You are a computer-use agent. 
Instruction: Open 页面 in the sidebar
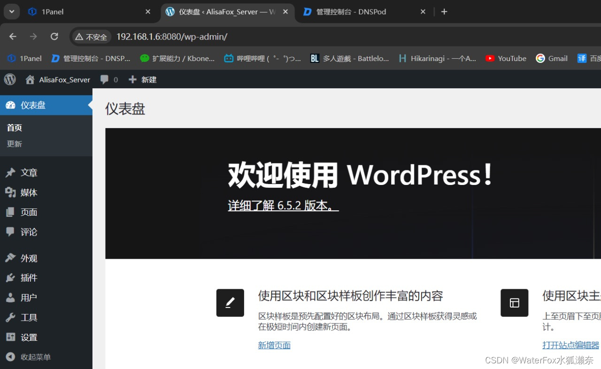point(46,212)
